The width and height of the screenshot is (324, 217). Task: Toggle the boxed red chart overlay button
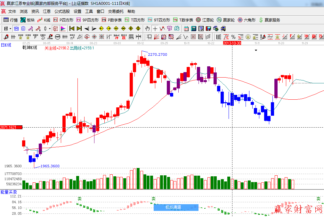click(56, 29)
